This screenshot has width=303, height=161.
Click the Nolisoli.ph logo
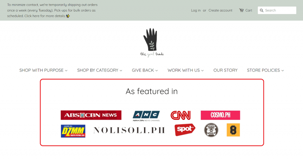pyautogui.click(x=129, y=130)
